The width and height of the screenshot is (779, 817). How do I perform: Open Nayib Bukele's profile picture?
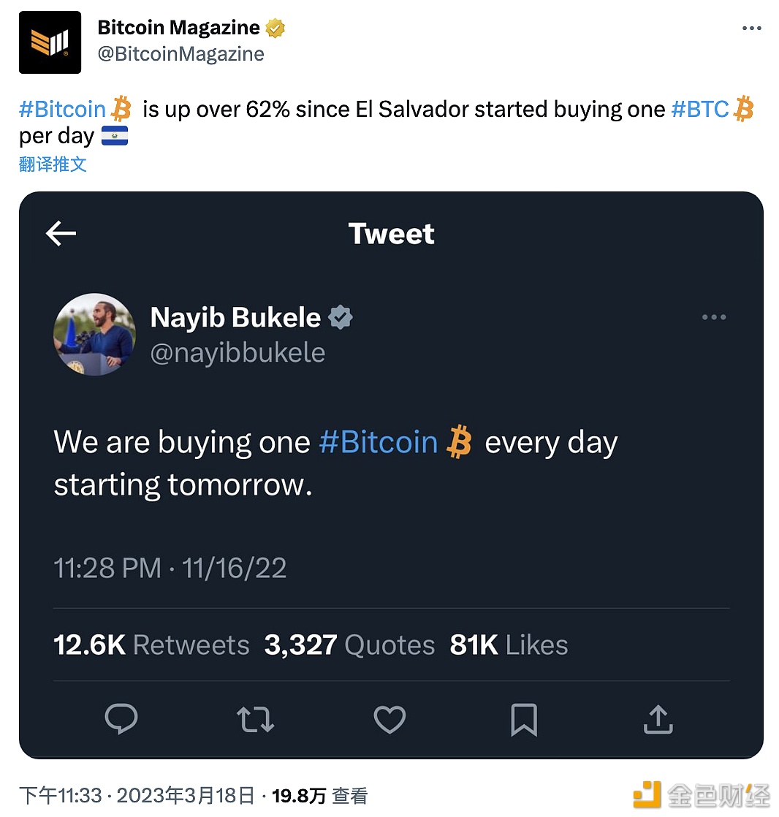point(94,335)
